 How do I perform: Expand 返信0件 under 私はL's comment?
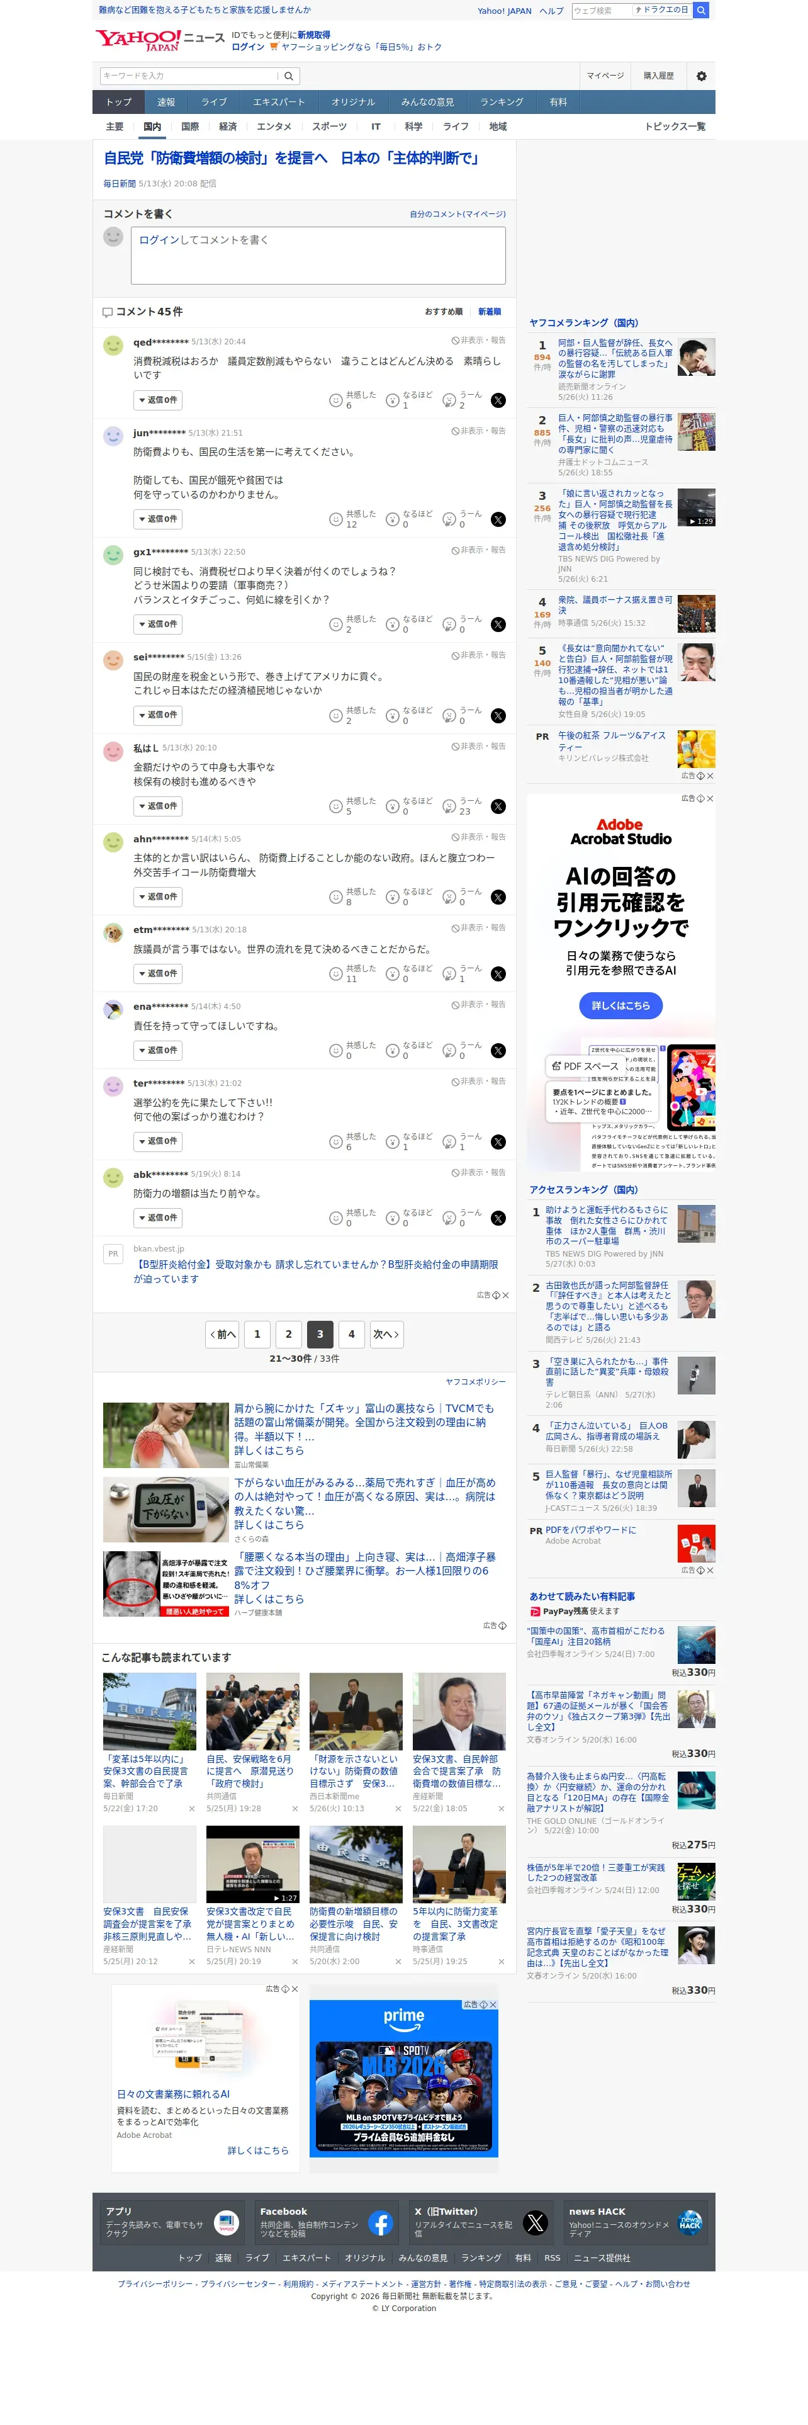click(157, 807)
